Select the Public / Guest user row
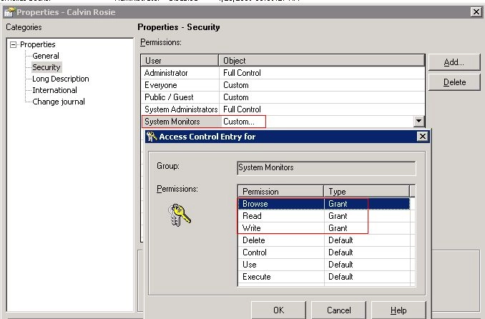Viewport: 485px width, 319px height. point(283,97)
